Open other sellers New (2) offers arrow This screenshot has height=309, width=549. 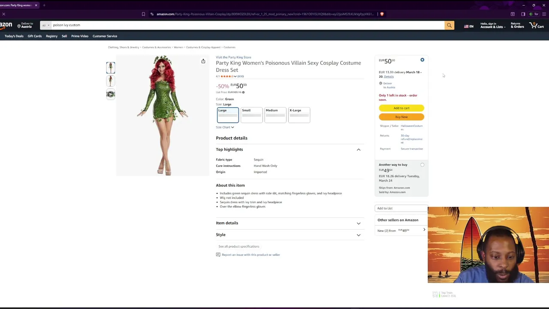[424, 230]
